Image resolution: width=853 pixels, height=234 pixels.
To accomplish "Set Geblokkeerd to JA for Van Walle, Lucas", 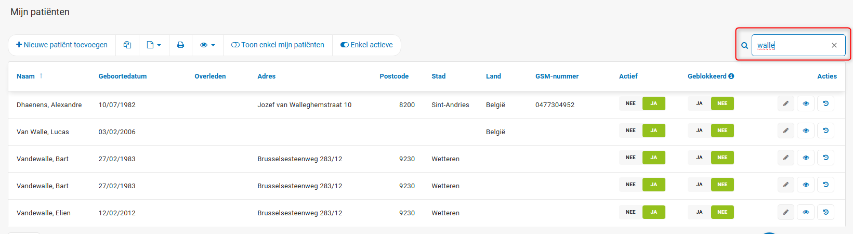I will tap(699, 131).
